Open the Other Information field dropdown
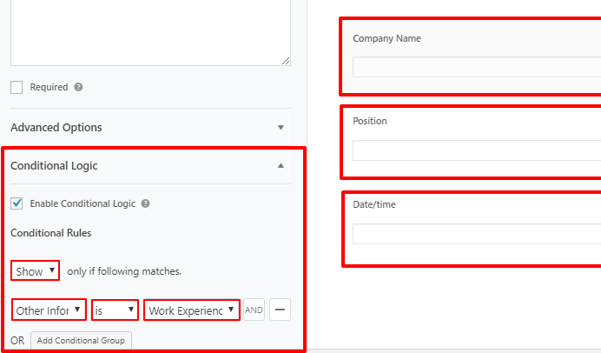Screen dimensions: 601x353 50,310
